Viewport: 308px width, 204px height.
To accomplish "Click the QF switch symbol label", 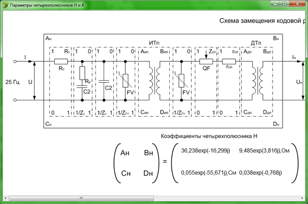I will coord(206,68).
